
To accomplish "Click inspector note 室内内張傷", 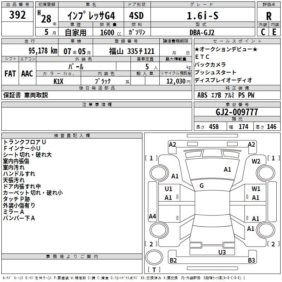I will click(x=16, y=161).
